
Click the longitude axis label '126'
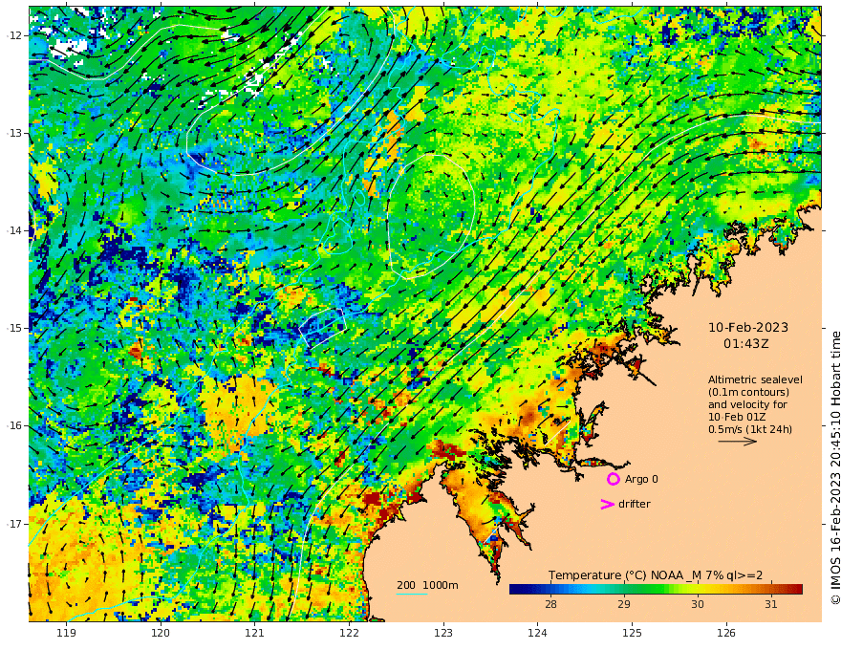(x=726, y=633)
